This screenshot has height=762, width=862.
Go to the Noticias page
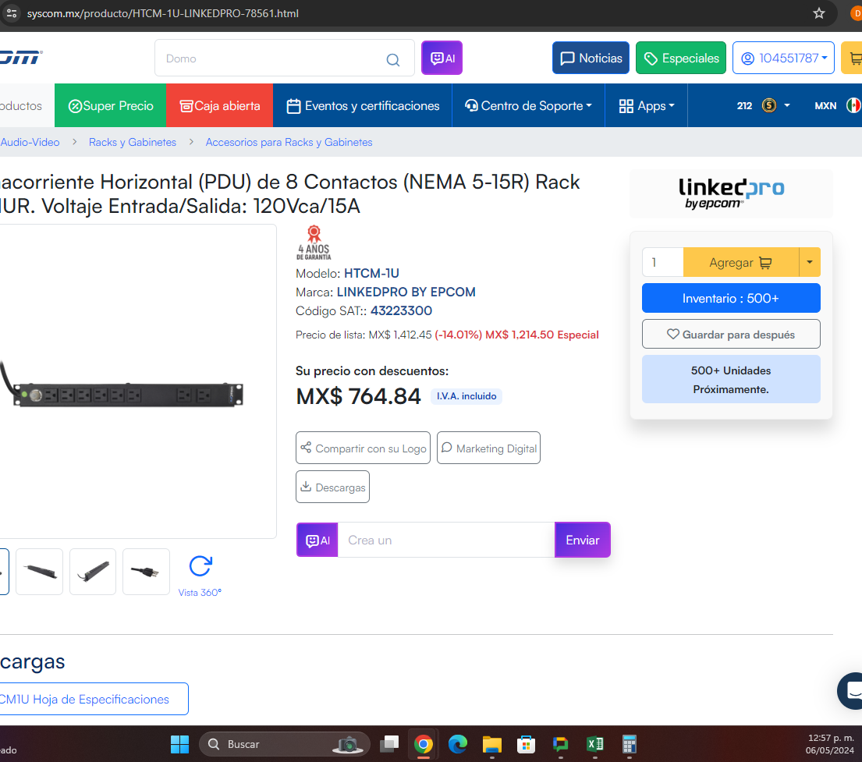coord(591,58)
